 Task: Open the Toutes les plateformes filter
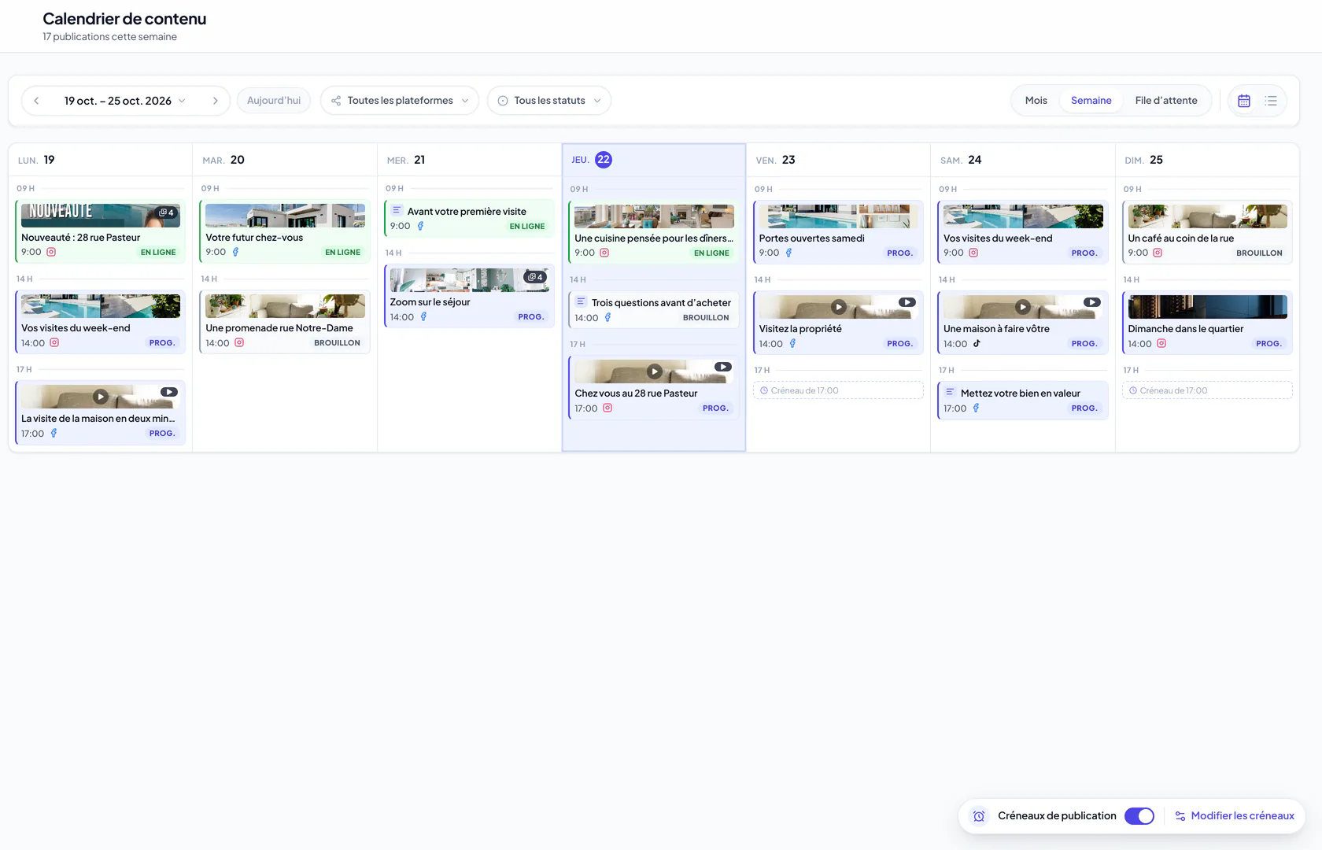tap(400, 101)
